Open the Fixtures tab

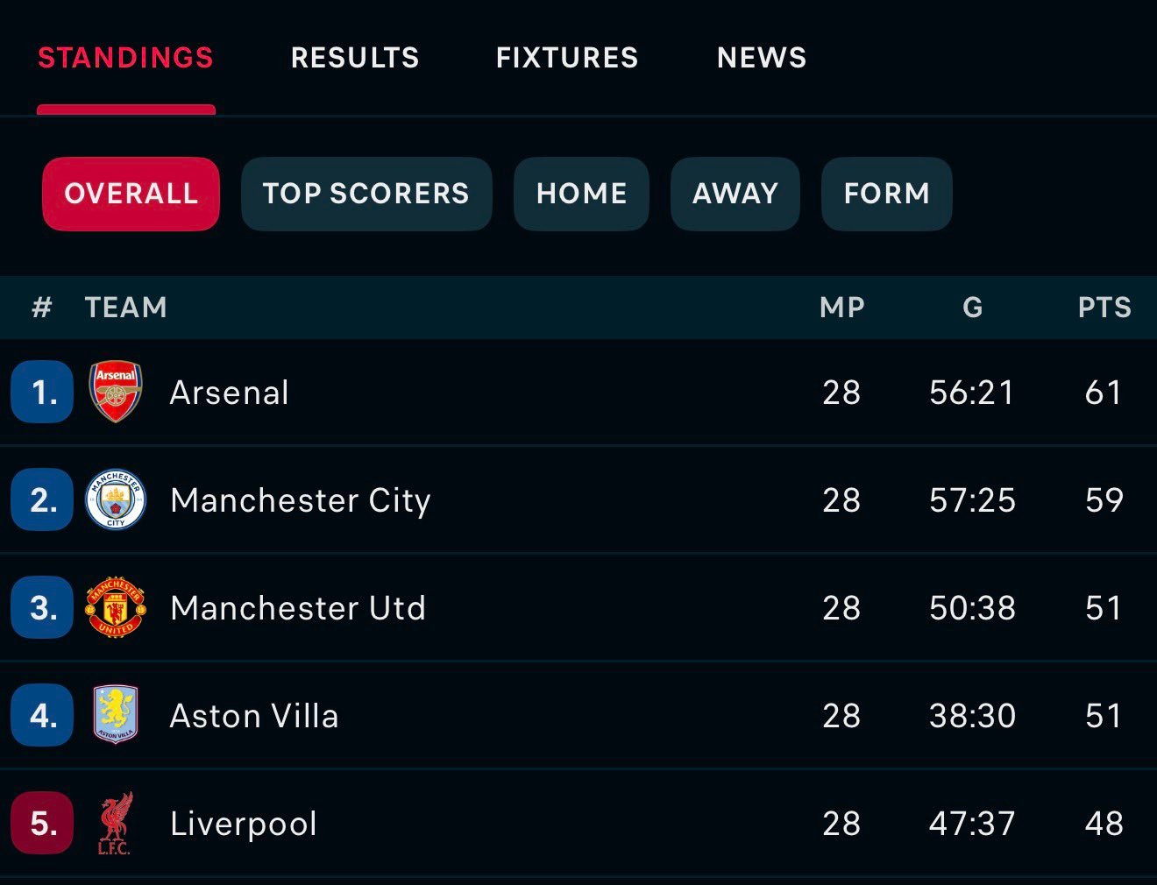[567, 58]
